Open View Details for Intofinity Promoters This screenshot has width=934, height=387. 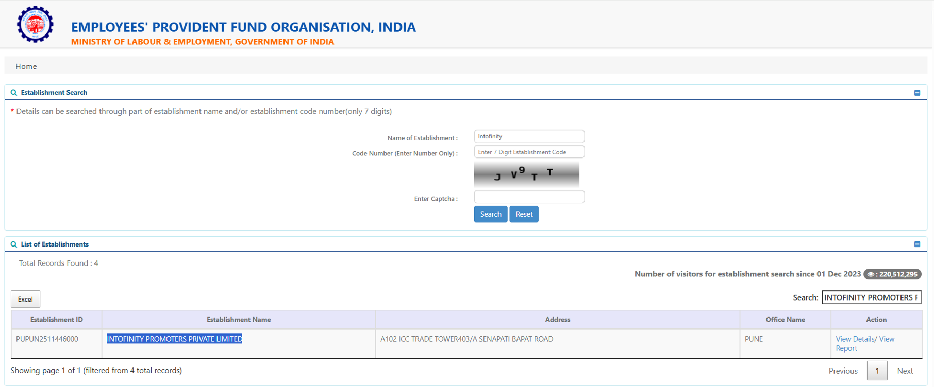855,339
